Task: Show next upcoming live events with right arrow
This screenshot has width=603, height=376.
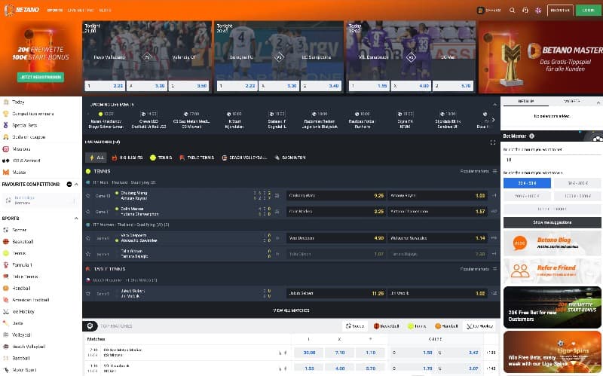Action: 494,120
